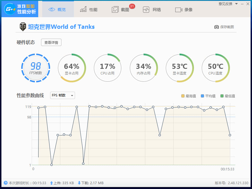Toggle the 最低值 green legend swatch
The width and height of the screenshot is (252, 189).
coord(222,96)
